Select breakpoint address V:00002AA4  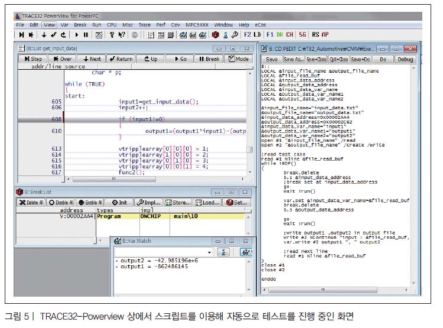76,216
